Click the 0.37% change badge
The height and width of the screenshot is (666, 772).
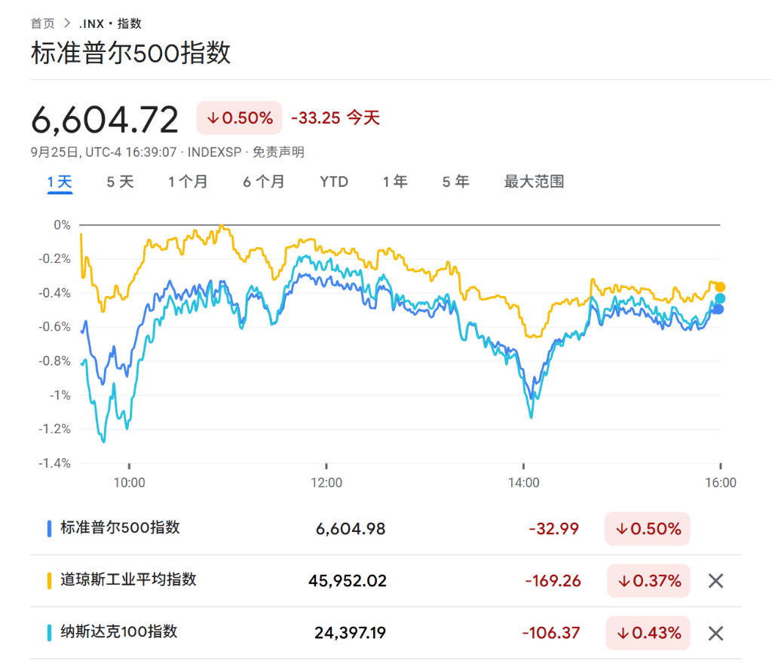tap(648, 581)
